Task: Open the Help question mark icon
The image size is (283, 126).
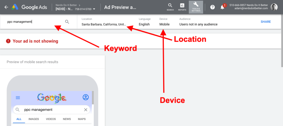Action: point(213,7)
